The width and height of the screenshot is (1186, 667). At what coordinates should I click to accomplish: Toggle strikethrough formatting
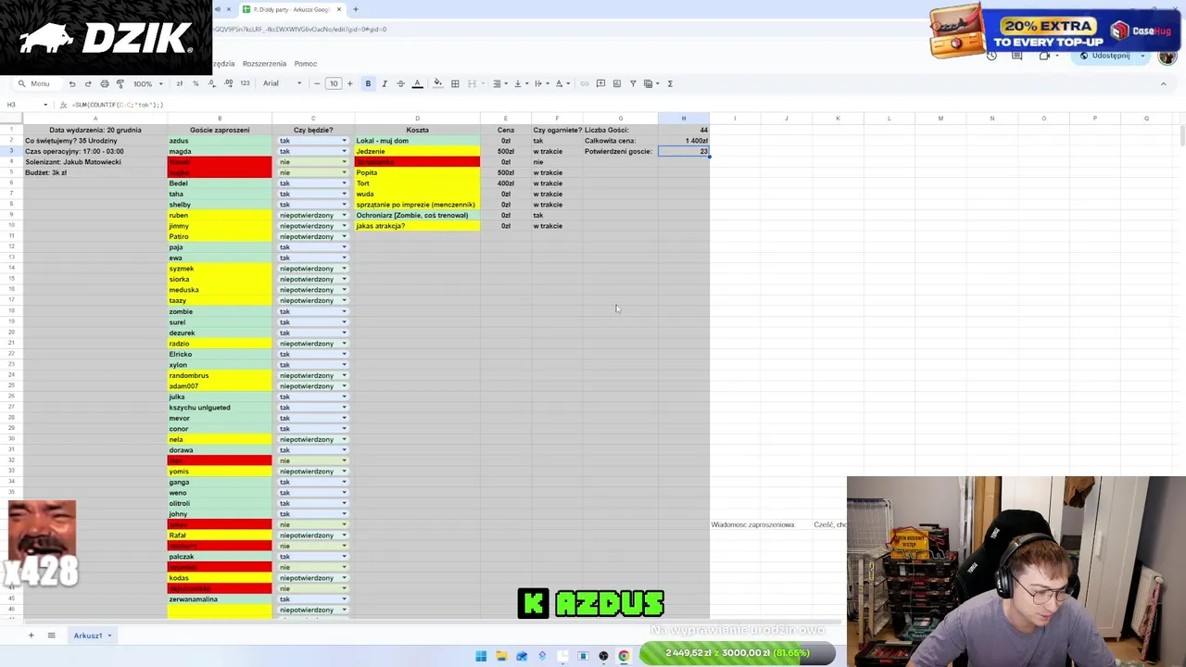pos(400,83)
